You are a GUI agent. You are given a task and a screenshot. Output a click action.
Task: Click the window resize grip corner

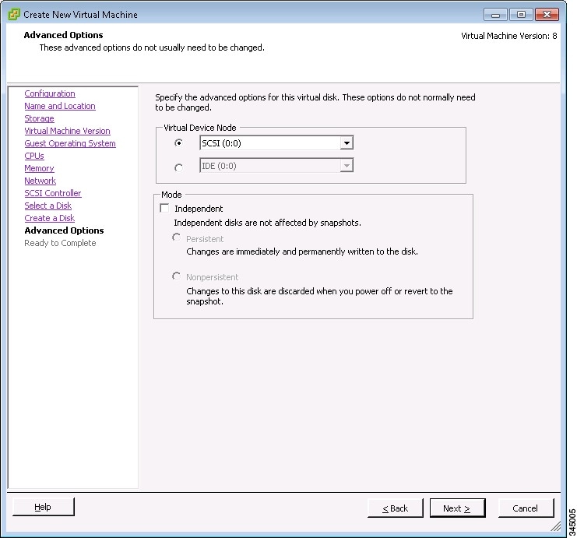click(556, 526)
